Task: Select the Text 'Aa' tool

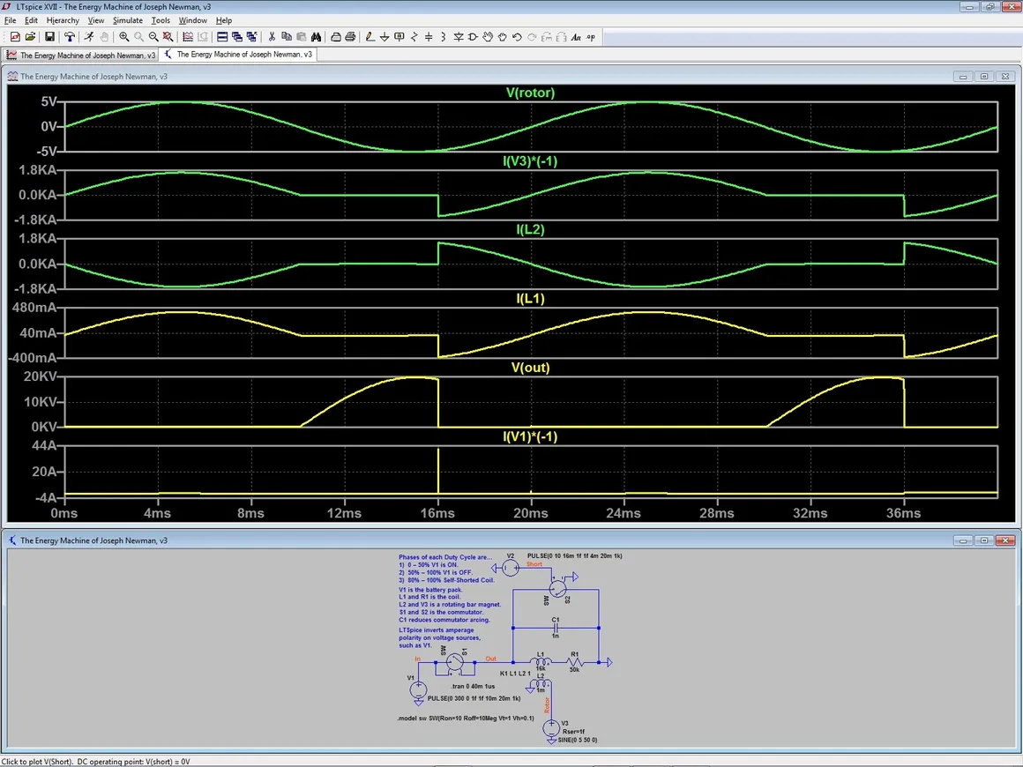Action: coord(576,37)
